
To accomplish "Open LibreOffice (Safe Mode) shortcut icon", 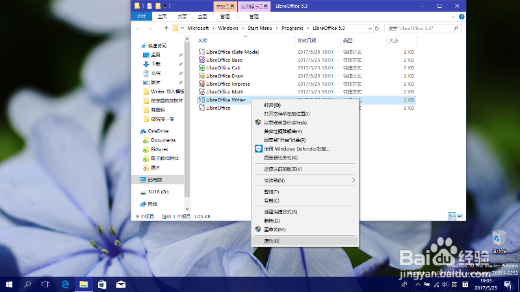I will [x=201, y=52].
